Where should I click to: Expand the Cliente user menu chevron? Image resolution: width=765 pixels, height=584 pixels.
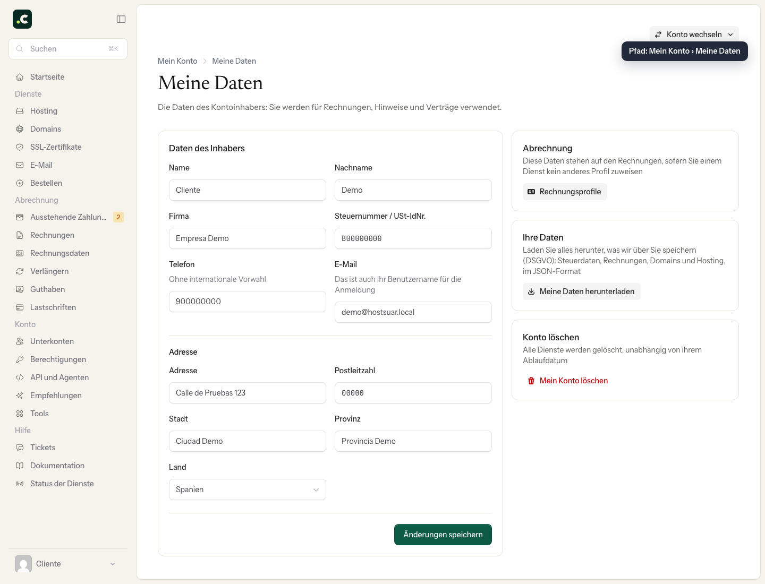[113, 564]
